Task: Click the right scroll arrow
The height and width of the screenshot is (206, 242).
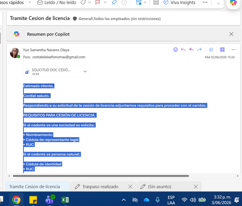Action: [238, 176]
